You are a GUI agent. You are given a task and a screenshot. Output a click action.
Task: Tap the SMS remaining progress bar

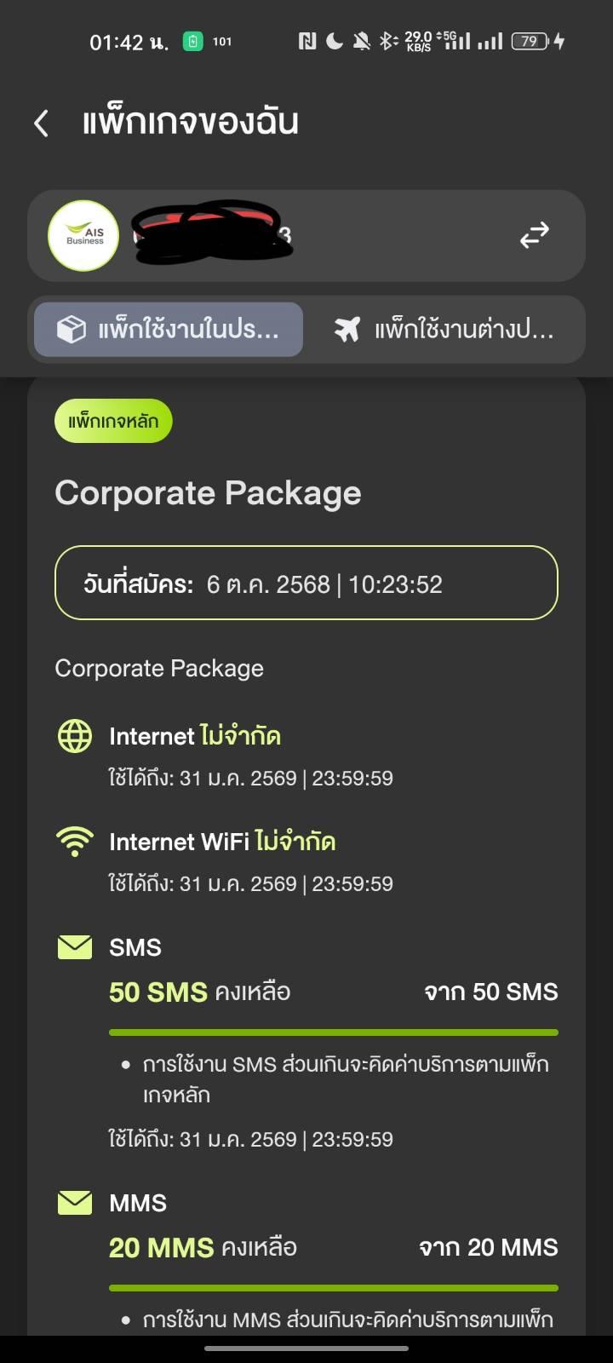click(333, 1032)
